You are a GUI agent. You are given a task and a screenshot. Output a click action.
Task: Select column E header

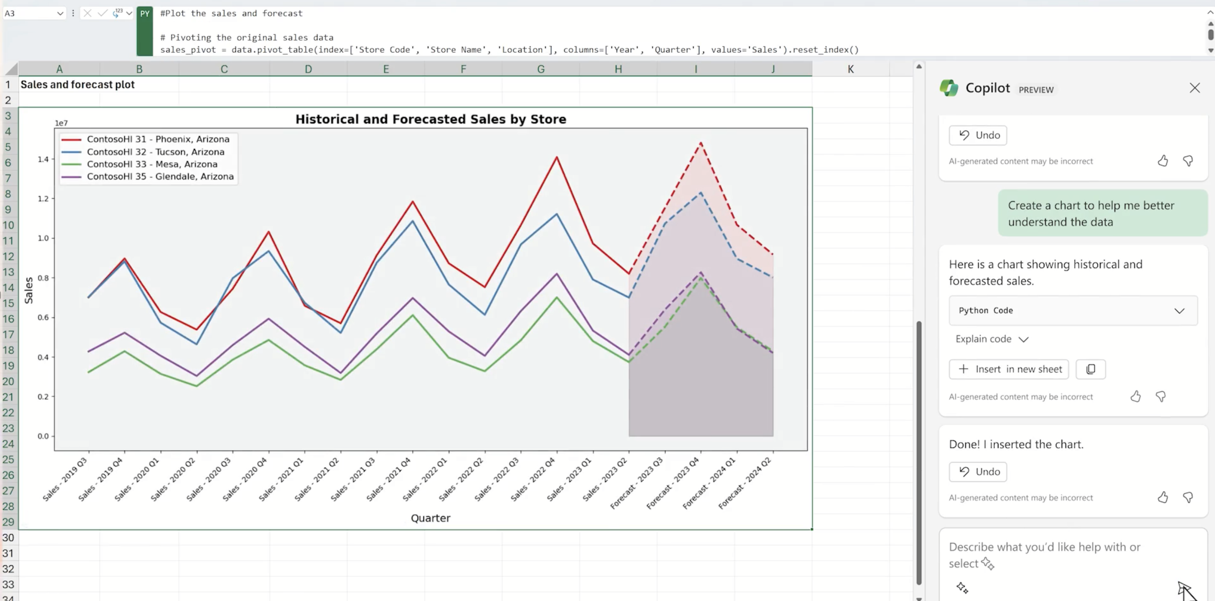386,69
